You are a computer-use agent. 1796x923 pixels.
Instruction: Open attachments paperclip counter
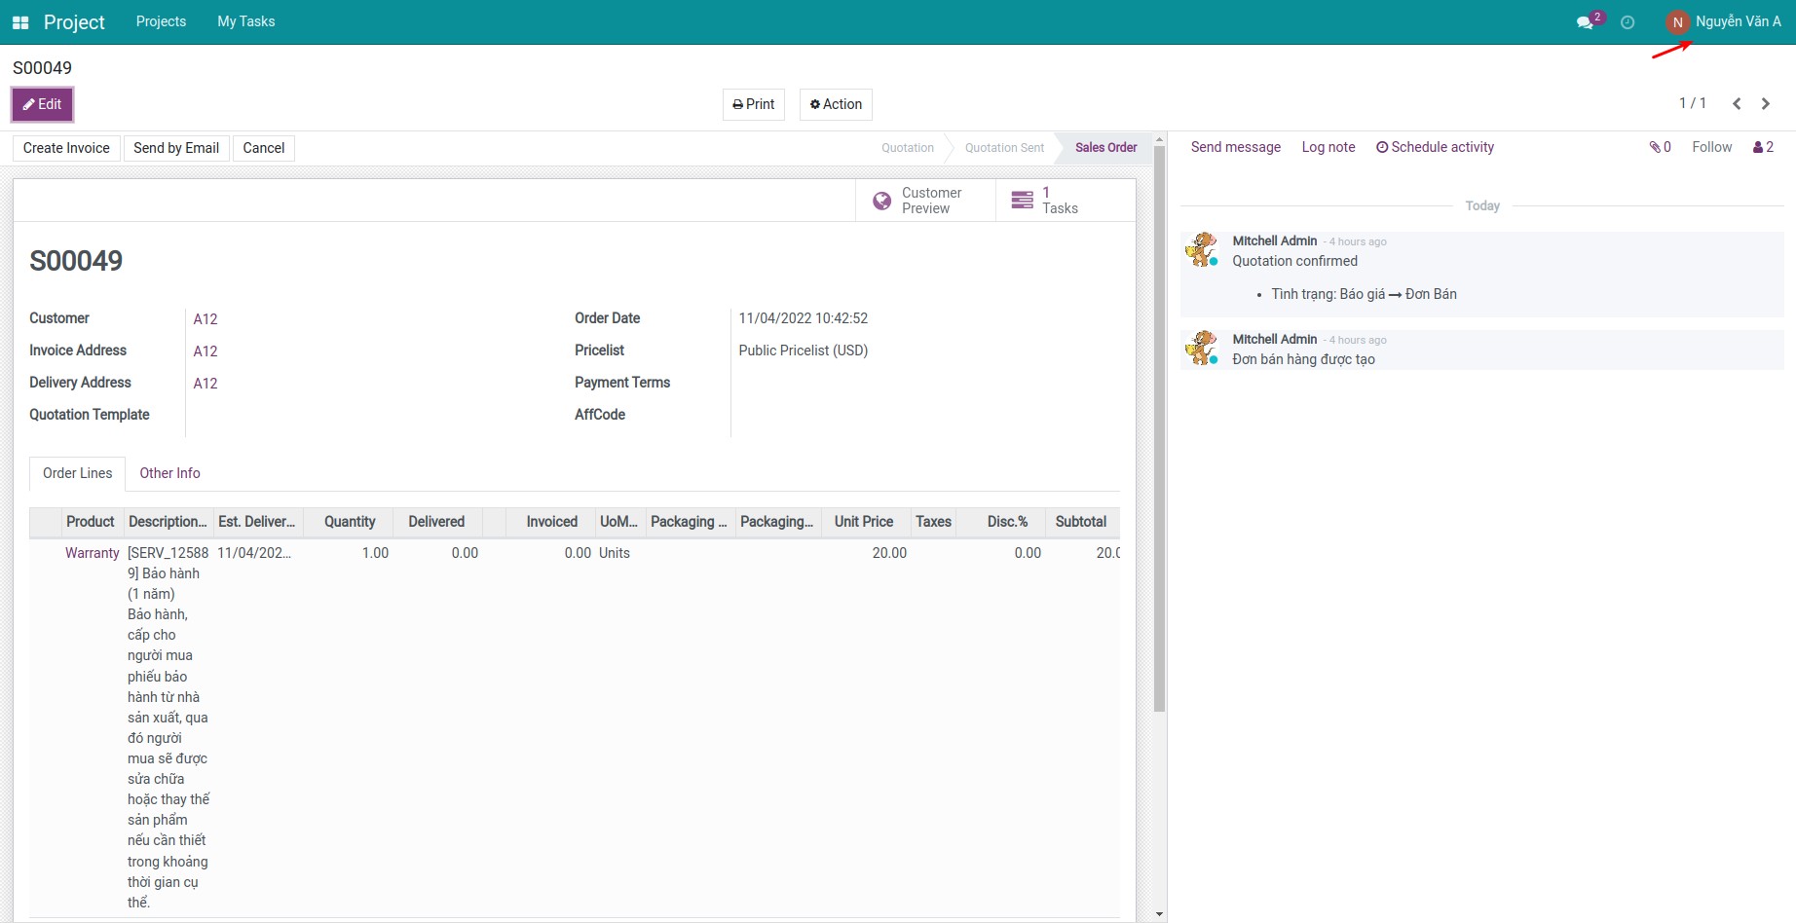pyautogui.click(x=1660, y=147)
